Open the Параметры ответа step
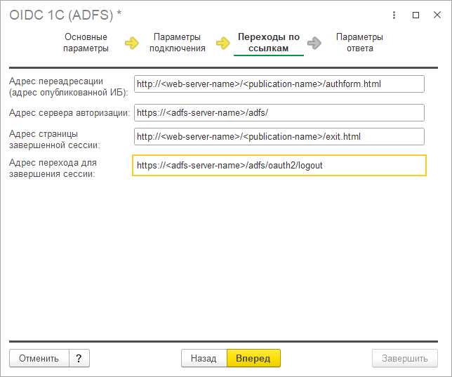Screen dimensions: 452x377 coord(359,43)
